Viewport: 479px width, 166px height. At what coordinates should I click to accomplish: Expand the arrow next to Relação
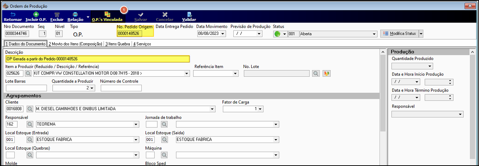click(88, 17)
